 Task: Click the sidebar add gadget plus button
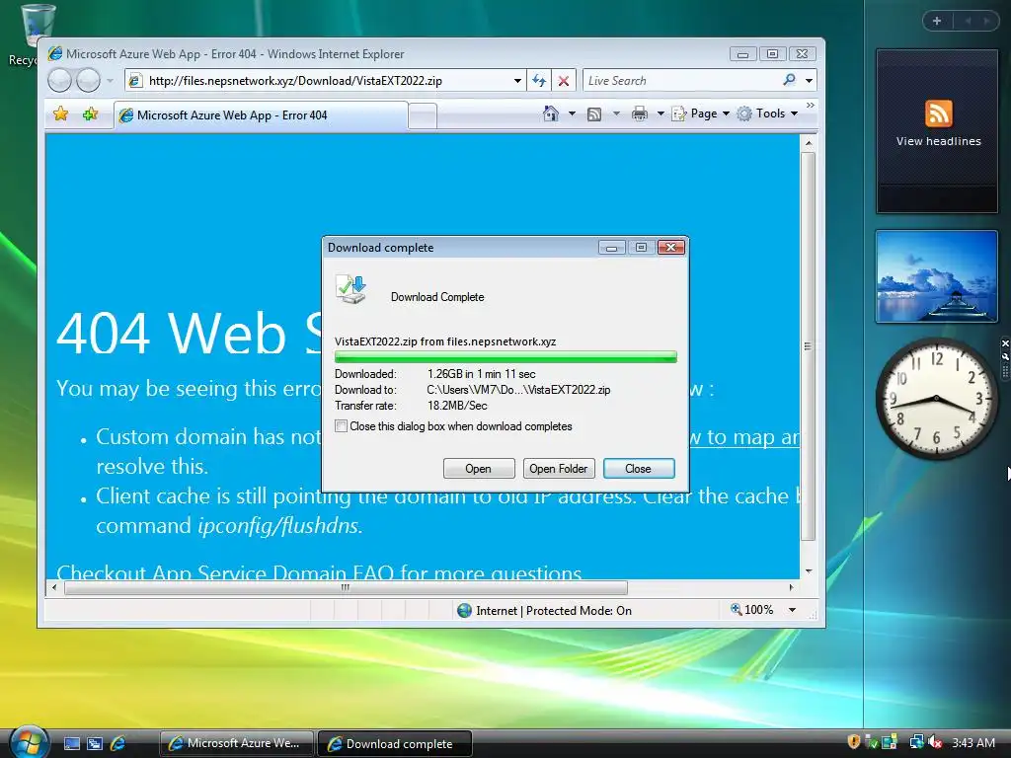point(937,22)
